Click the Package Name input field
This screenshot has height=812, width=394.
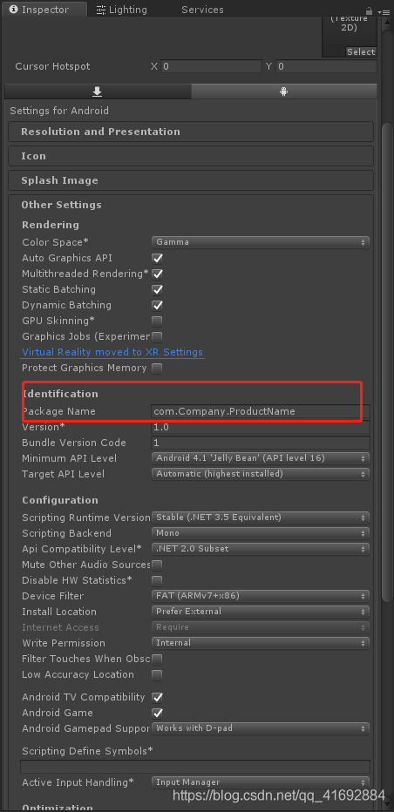(x=261, y=411)
